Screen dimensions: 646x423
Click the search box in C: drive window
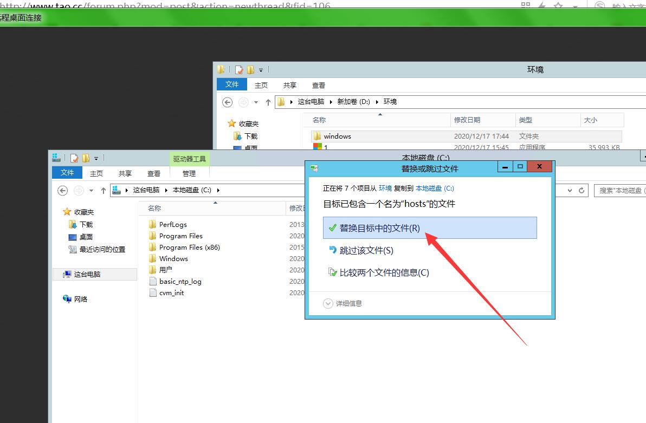(x=620, y=190)
